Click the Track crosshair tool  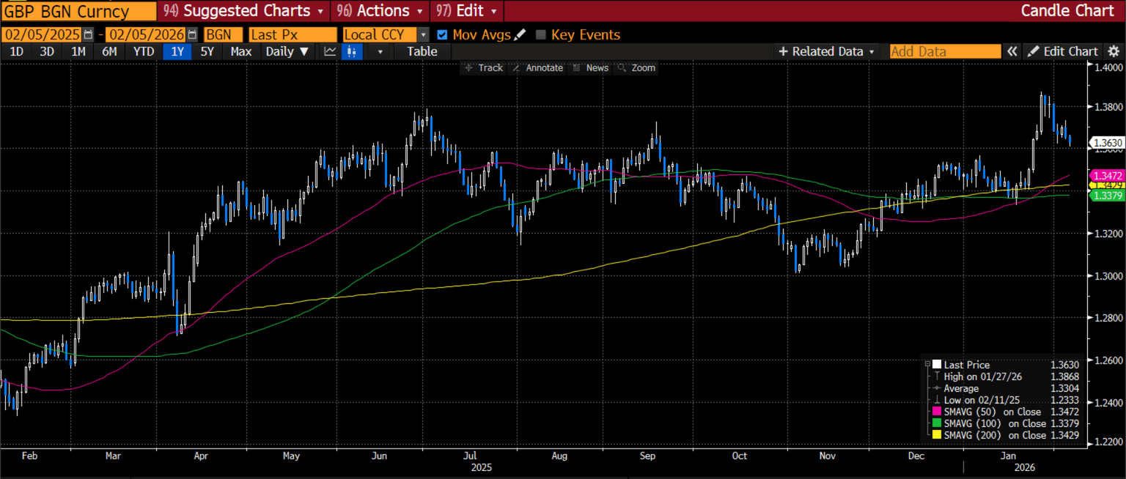pyautogui.click(x=484, y=67)
